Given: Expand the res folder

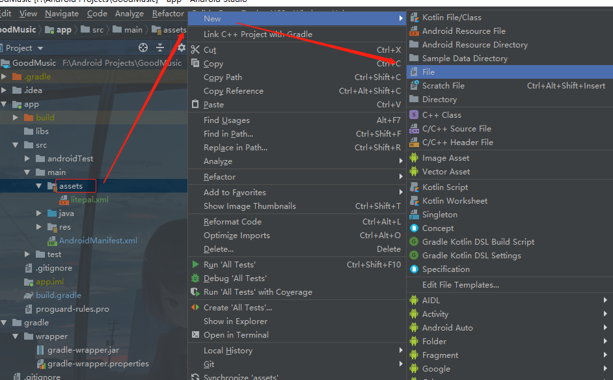Looking at the screenshot, I should point(38,226).
